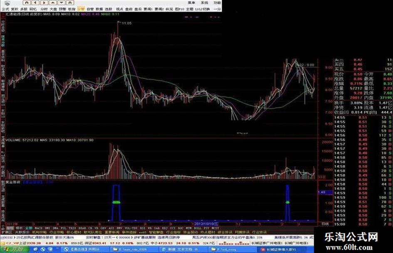Viewport: 393px width, 253px height.
Task: Click the double-up chevron toolbar icon
Action: click(70, 3)
